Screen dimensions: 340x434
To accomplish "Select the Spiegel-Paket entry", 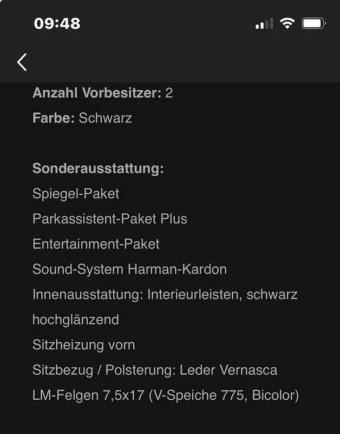I will (76, 194).
